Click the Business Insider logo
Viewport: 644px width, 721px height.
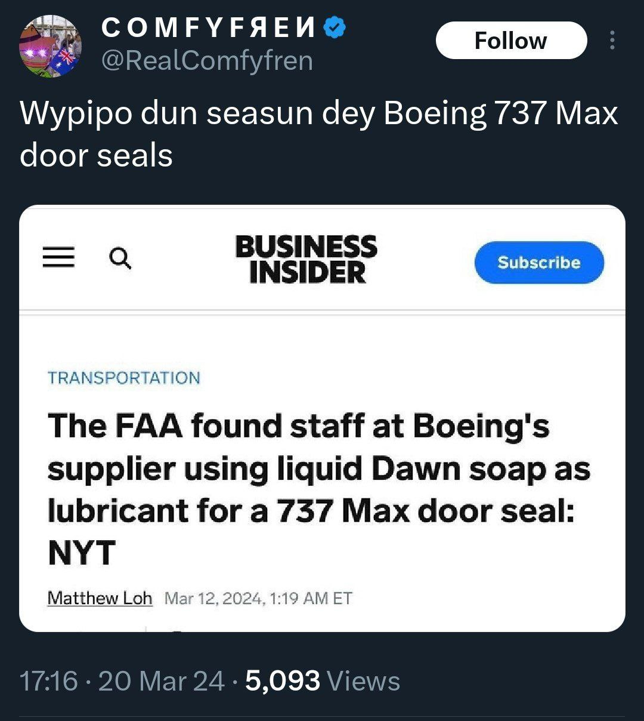coord(306,259)
